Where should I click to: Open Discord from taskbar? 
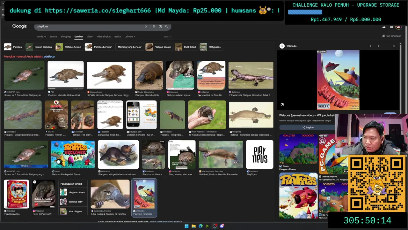click(222, 226)
